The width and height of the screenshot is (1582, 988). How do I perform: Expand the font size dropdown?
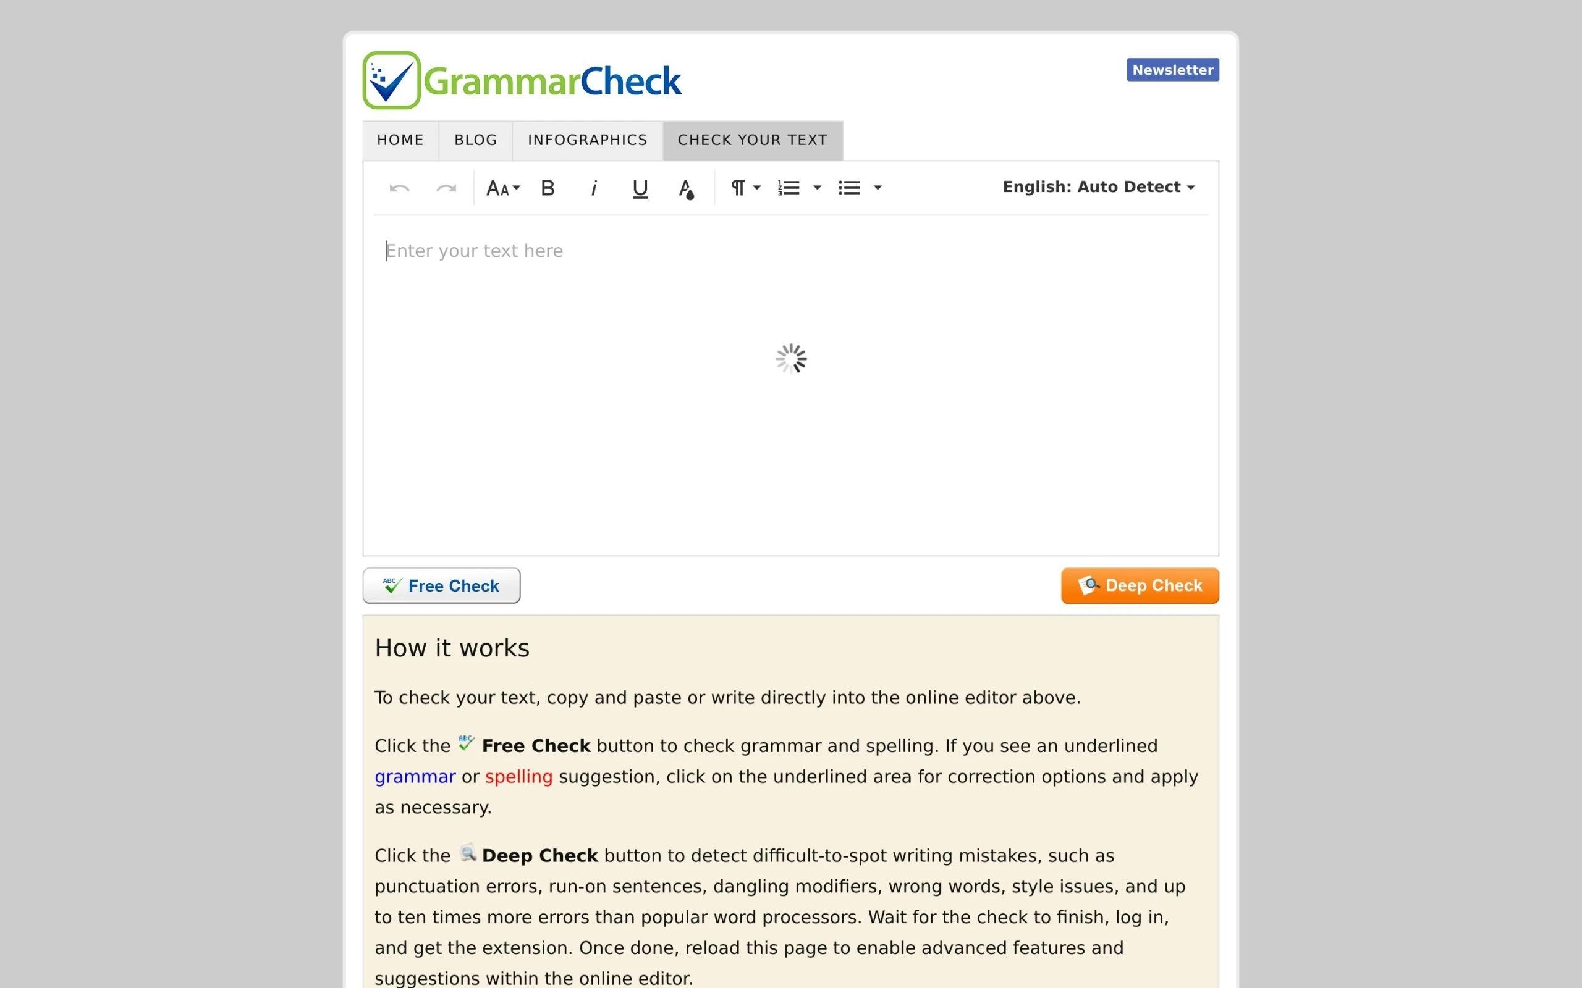[501, 188]
